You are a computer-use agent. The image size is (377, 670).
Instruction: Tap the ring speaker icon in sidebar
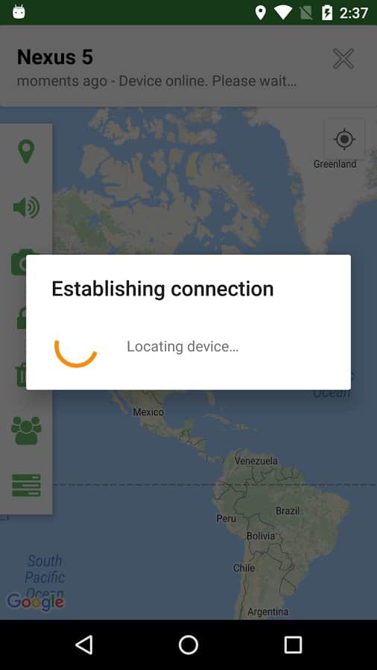click(26, 208)
